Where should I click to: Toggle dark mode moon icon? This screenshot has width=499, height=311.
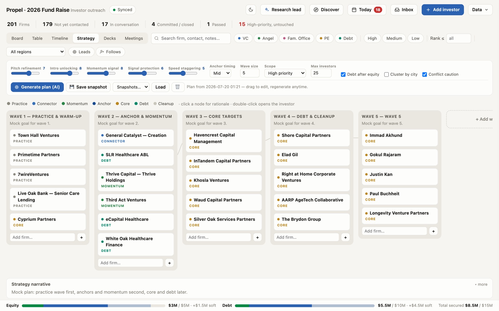251,10
